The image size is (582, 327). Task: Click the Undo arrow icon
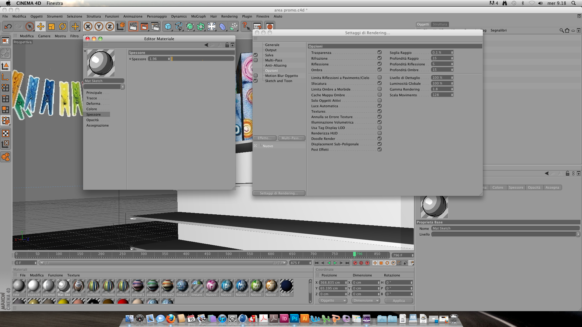(x=8, y=27)
